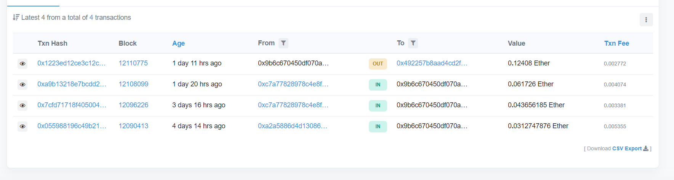Viewport: 674px width, 180px height.
Task: Open the To column filter
Action: [x=413, y=43]
